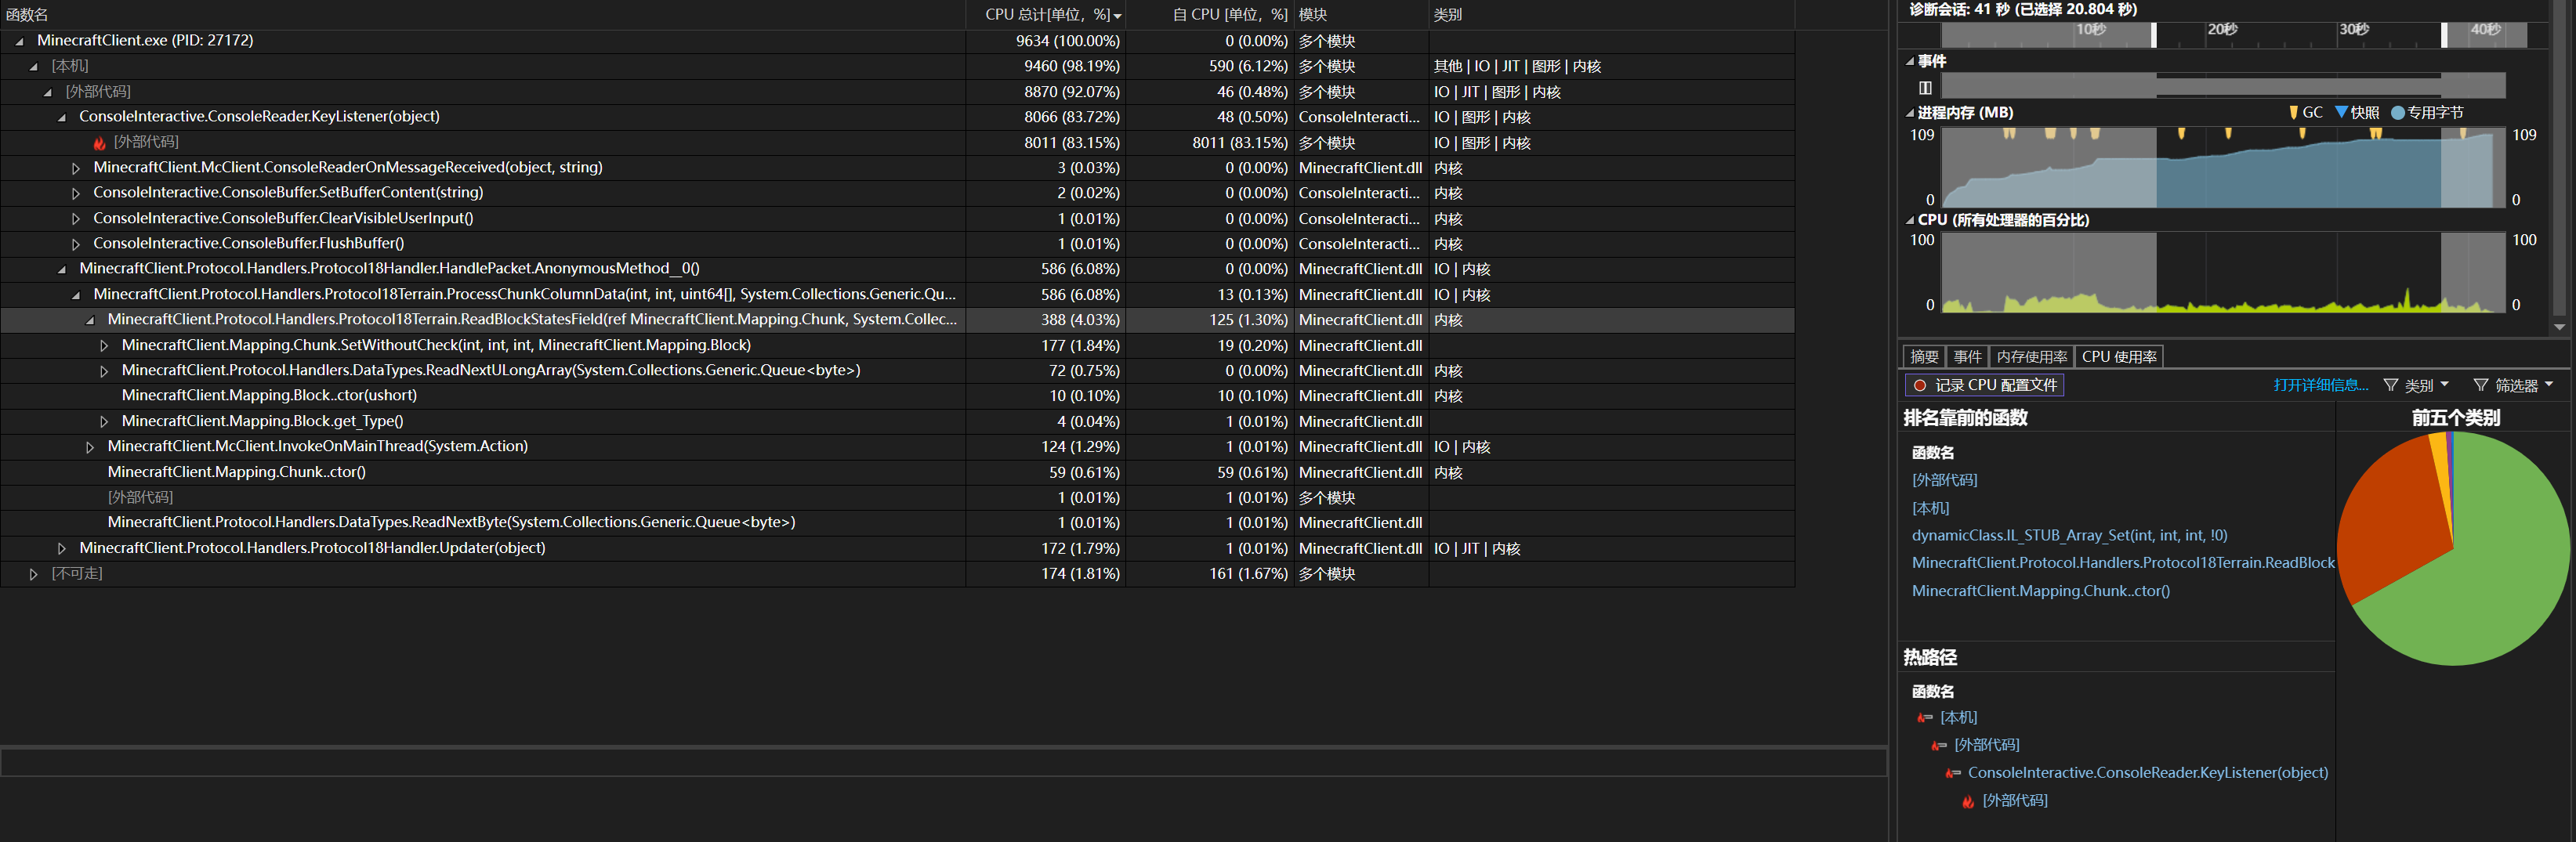2576x842 pixels.
Task: Collapse the MinecraftClient.exe root node
Action: pyautogui.click(x=19, y=41)
